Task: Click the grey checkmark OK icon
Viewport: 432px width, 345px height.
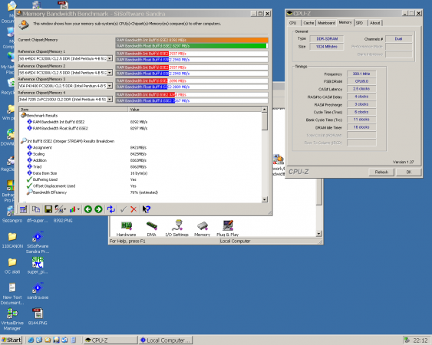Action: click(x=124, y=209)
